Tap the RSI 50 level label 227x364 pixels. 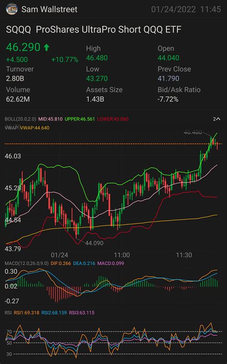9,343
